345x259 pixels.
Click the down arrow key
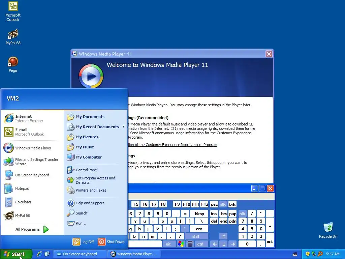[x=224, y=244]
